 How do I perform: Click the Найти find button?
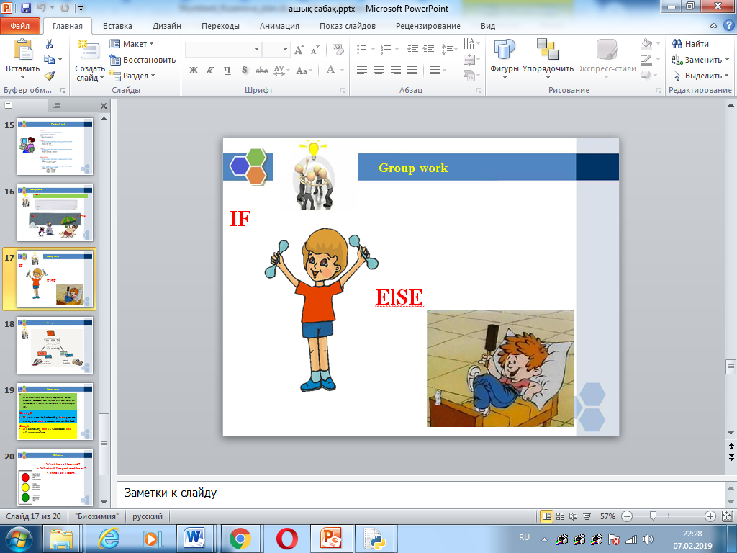(690, 44)
